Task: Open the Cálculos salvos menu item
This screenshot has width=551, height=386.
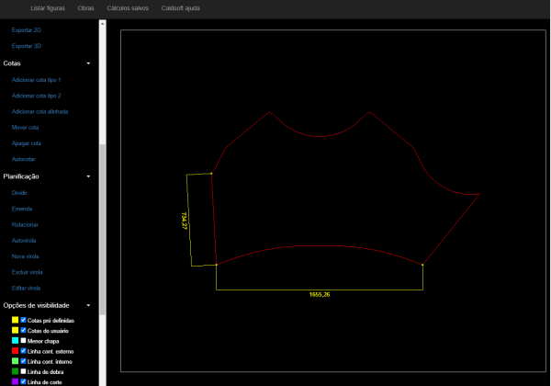Action: click(x=126, y=8)
